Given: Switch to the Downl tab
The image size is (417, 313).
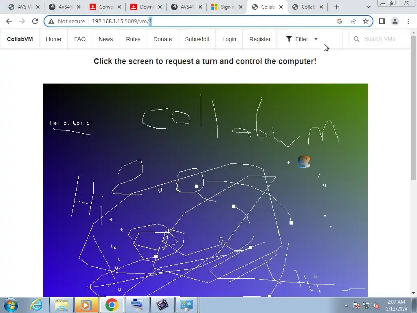Looking at the screenshot, I should tap(146, 7).
